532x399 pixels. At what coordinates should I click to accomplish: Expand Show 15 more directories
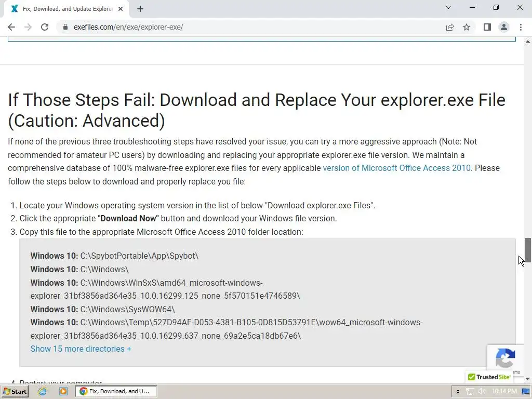tap(81, 349)
